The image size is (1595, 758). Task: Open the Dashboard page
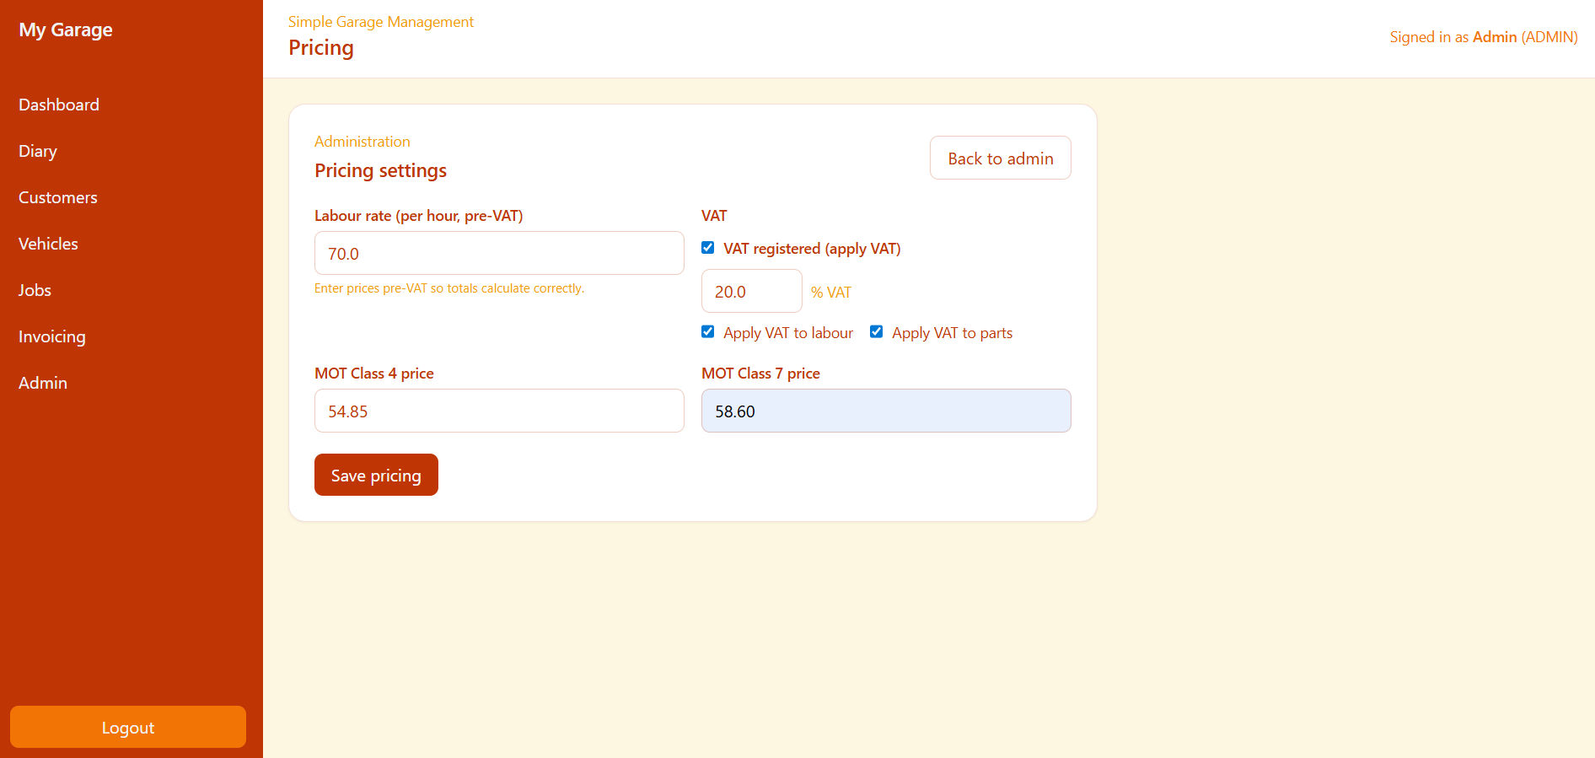59,105
